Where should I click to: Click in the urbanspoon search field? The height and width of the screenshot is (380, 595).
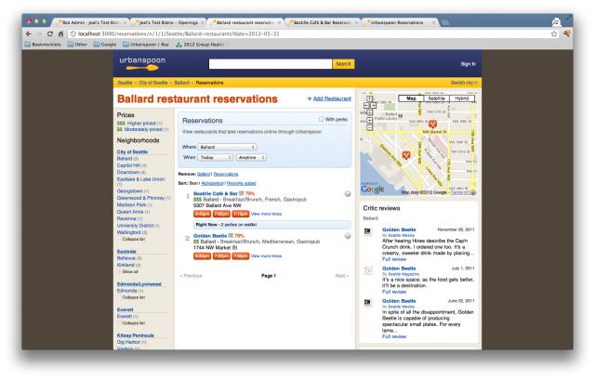pos(271,64)
